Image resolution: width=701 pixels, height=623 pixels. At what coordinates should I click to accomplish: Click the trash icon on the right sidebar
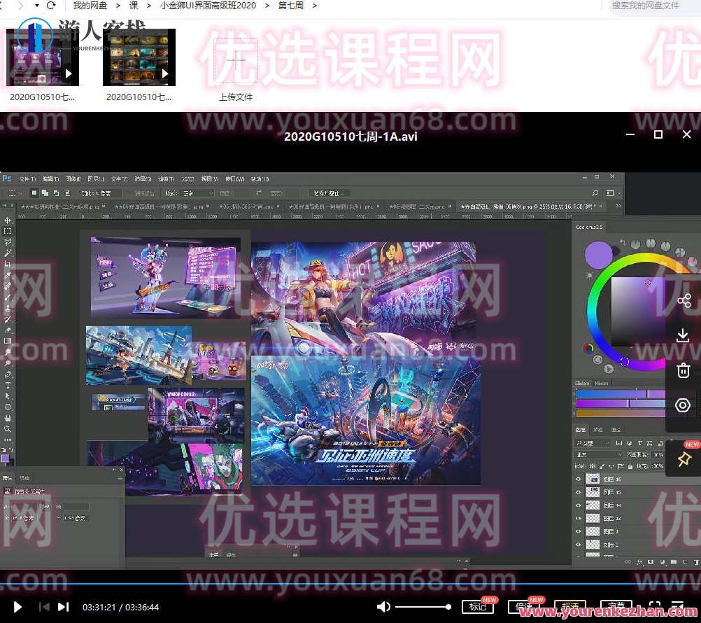683,370
